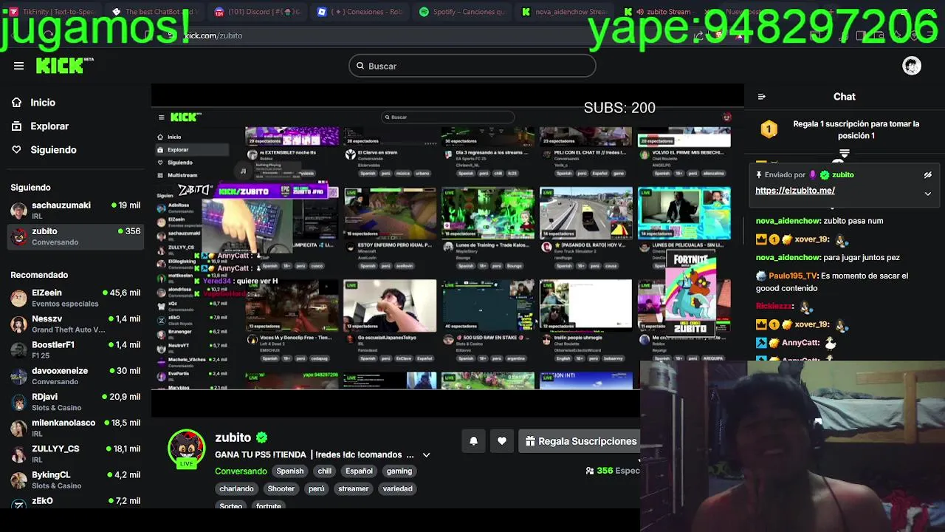Image resolution: width=945 pixels, height=532 pixels.
Task: Switch to the nova_aidenchow Stream browser tab
Action: pyautogui.click(x=564, y=12)
